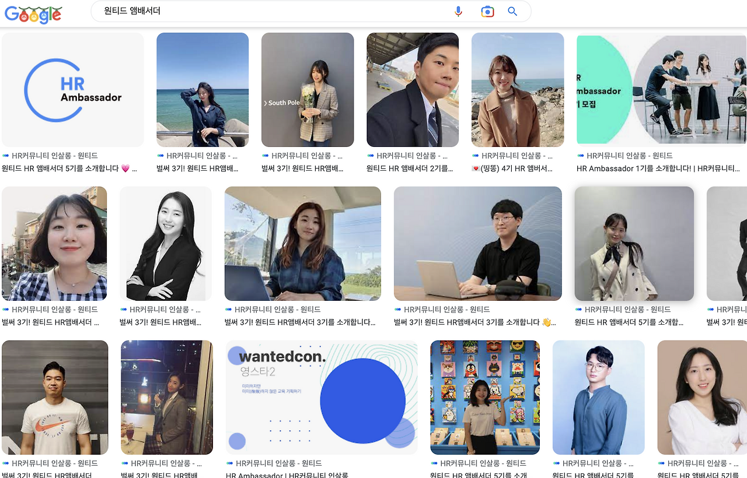
Task: Click the favicon beside the wantedcon result caption
Action: pos(229,463)
